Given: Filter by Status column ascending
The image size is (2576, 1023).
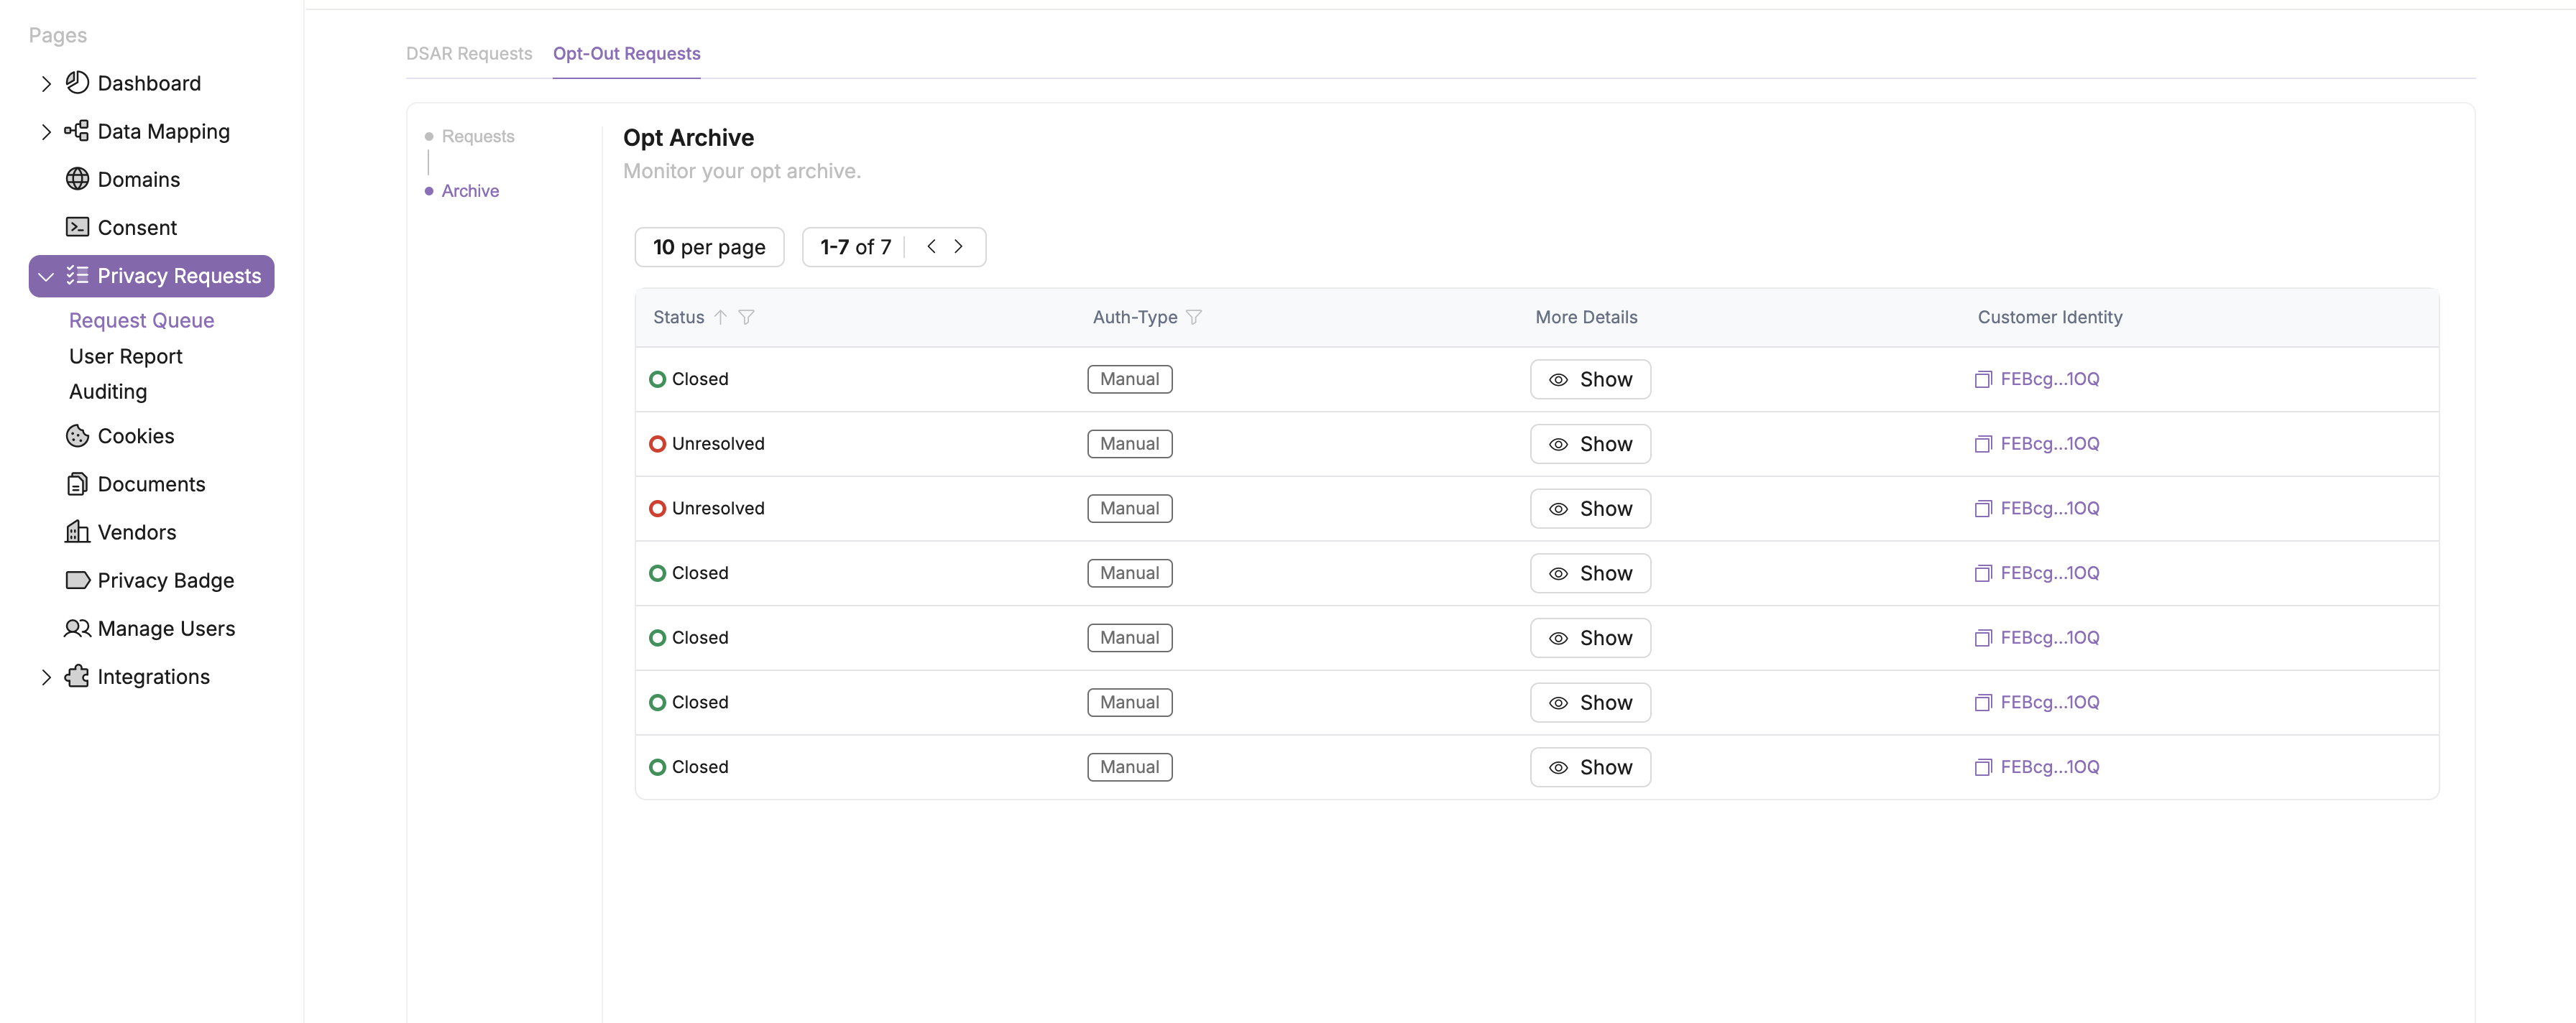Looking at the screenshot, I should (719, 315).
